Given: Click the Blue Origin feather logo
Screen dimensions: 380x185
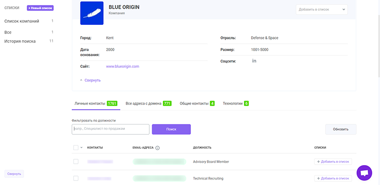Looking at the screenshot, I should (92, 13).
